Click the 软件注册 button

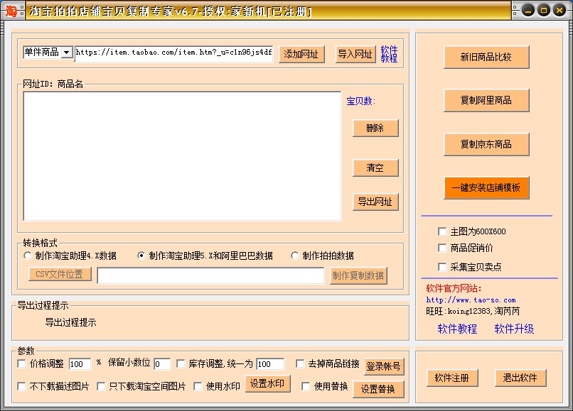(453, 378)
